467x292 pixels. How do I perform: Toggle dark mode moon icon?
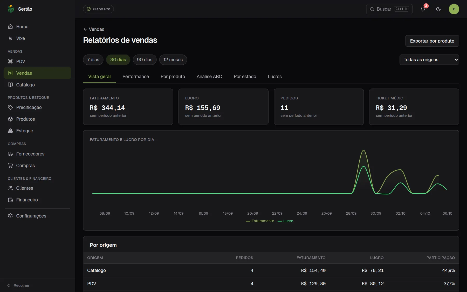click(438, 9)
